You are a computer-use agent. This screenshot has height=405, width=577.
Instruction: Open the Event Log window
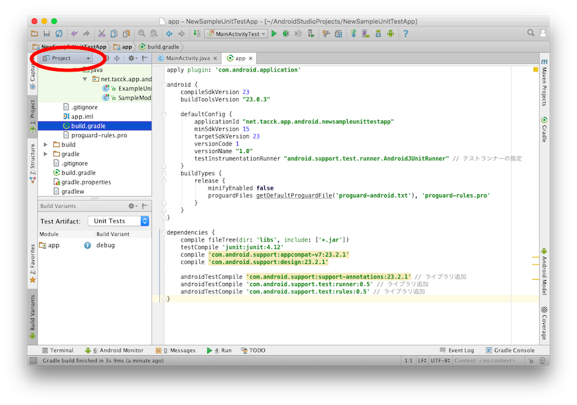457,351
